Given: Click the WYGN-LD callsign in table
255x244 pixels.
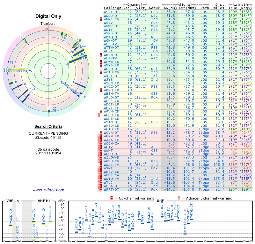Looking at the screenshot, I should point(111,83).
